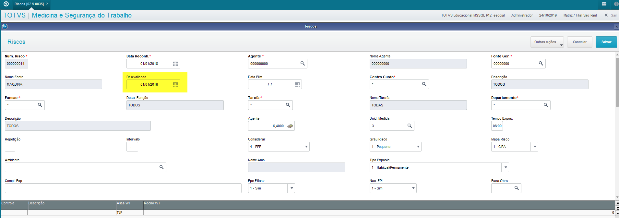The height and width of the screenshot is (218, 619).
Task: Expand the Epc Eficaz dropdown
Action: tap(292, 188)
